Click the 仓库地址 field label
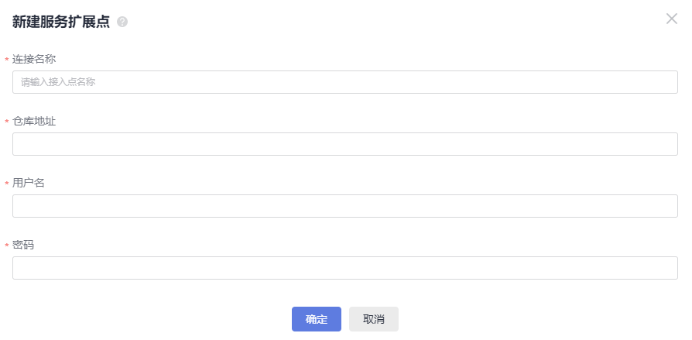 point(33,121)
